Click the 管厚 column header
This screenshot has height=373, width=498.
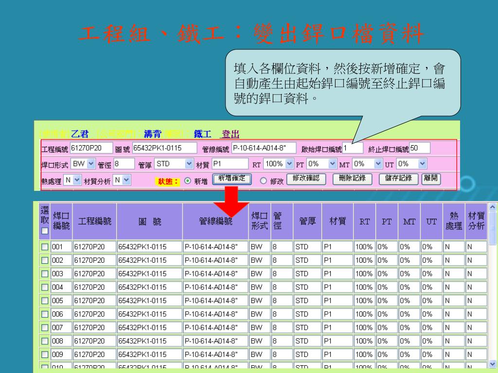click(307, 221)
